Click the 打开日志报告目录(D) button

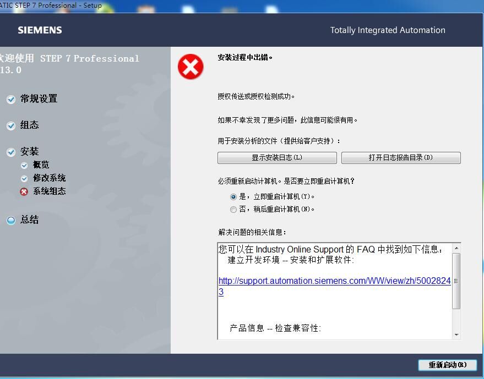(401, 157)
